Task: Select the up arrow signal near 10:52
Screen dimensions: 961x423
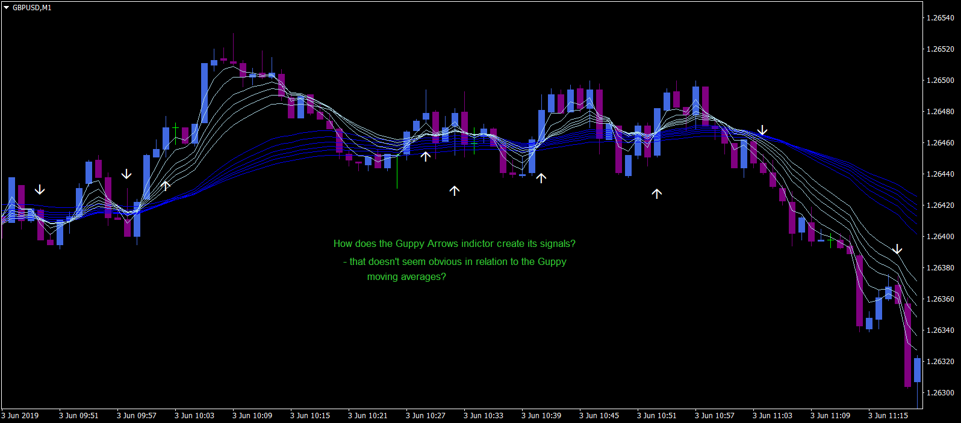Action: coord(657,193)
